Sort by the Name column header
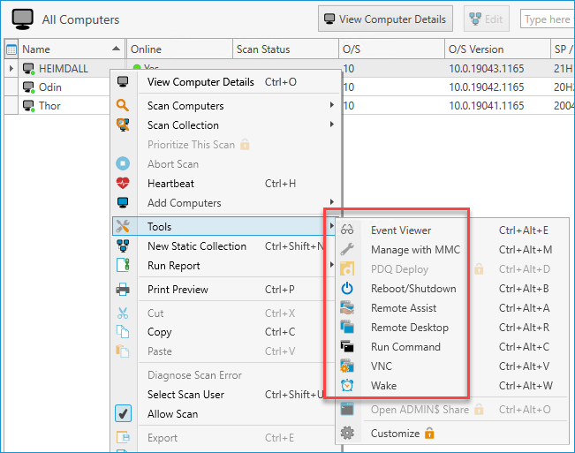 pyautogui.click(x=72, y=49)
